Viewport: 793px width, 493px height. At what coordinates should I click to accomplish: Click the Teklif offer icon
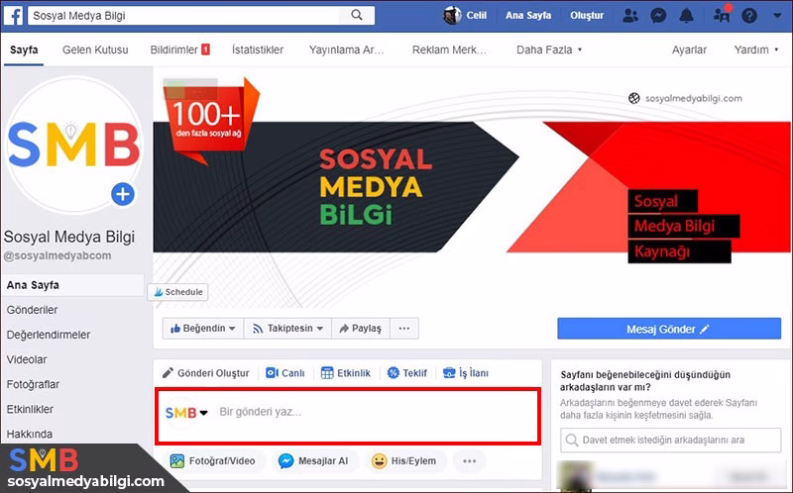[x=393, y=373]
